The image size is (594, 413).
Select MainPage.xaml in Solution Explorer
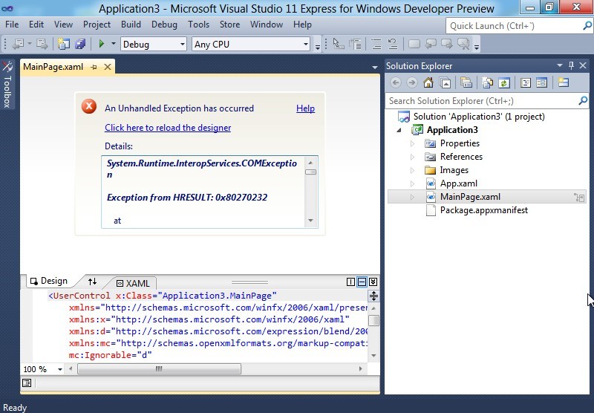pyautogui.click(x=470, y=197)
